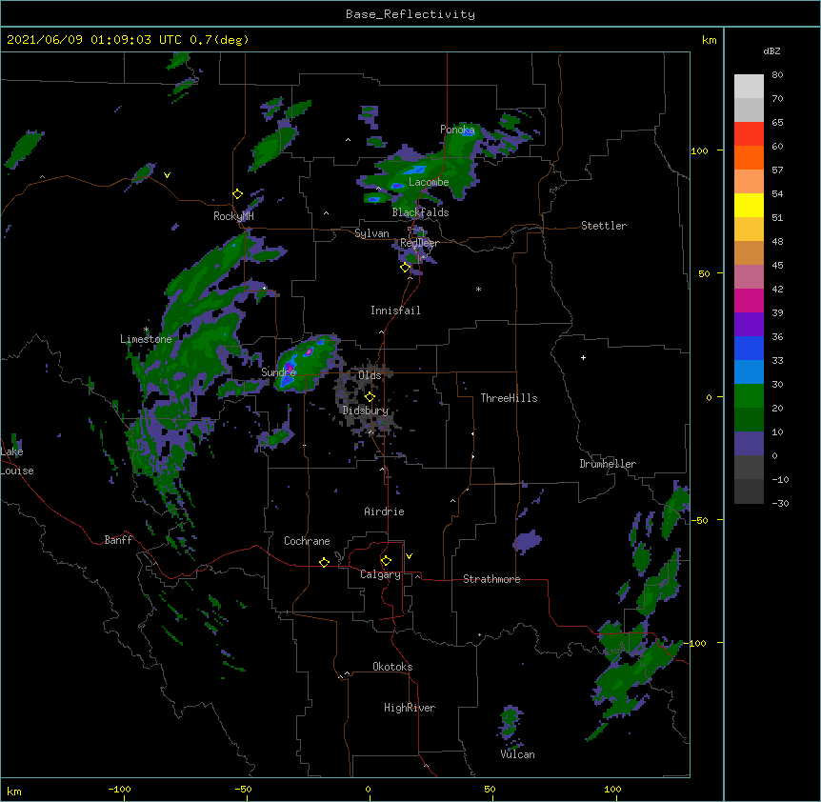Pick the bright yellow swatch between 54 and 51

pyautogui.click(x=749, y=205)
